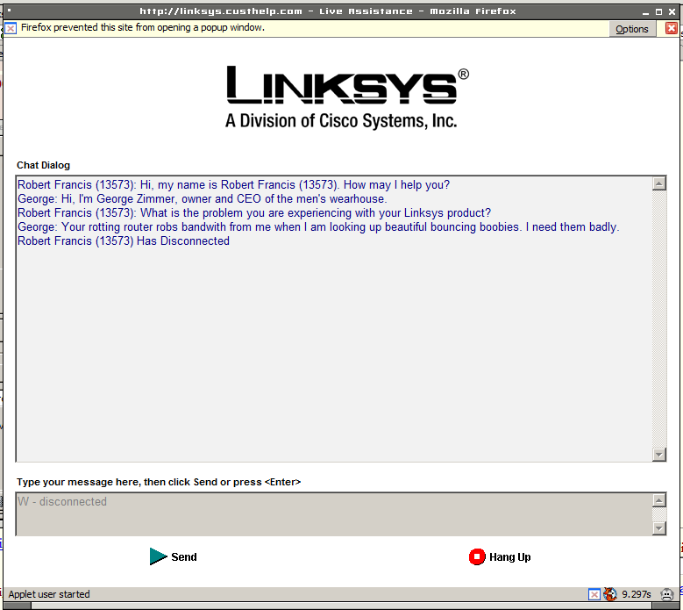Maximize the Live Assistance Firefox window

pos(658,11)
